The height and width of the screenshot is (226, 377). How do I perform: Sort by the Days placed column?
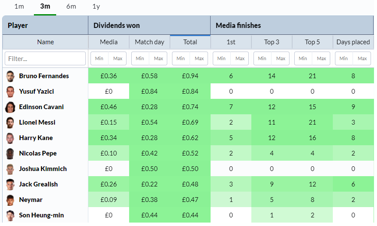pyautogui.click(x=353, y=42)
